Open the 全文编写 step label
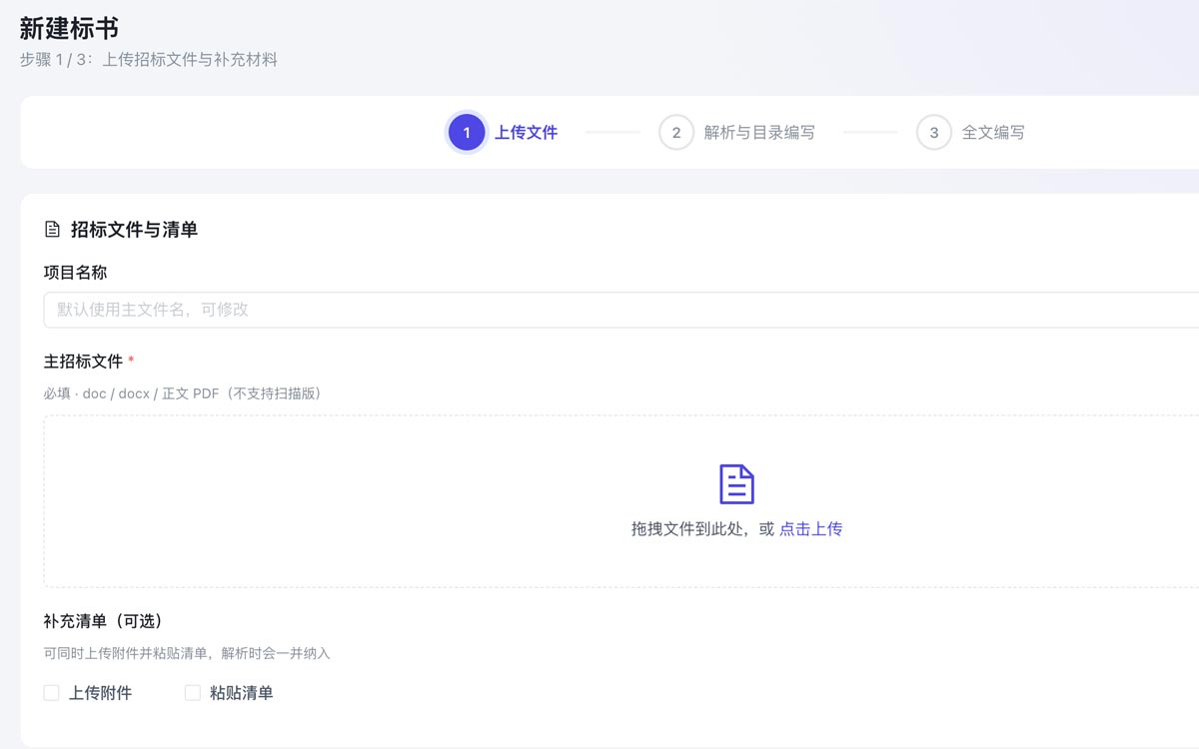 pos(993,132)
